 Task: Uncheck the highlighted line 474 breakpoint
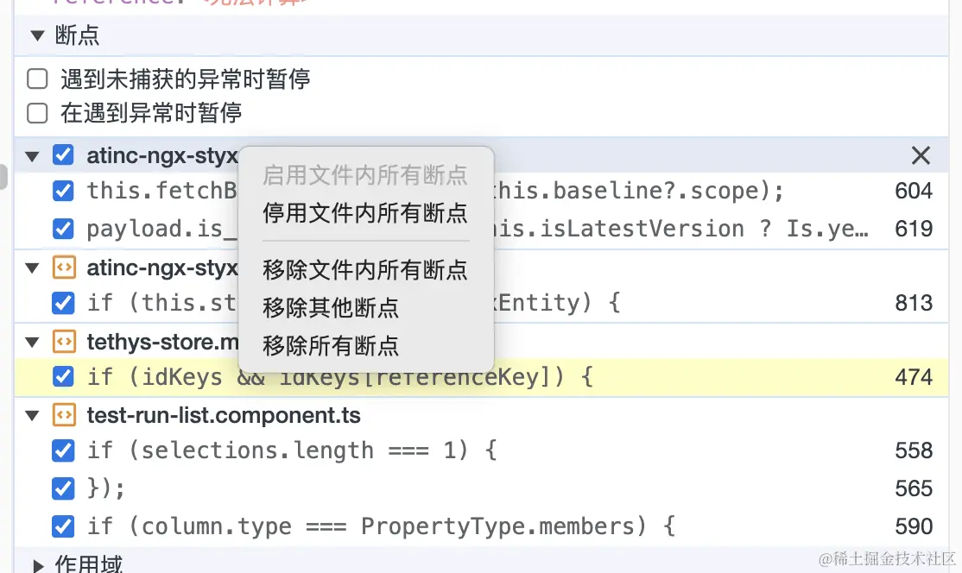63,377
